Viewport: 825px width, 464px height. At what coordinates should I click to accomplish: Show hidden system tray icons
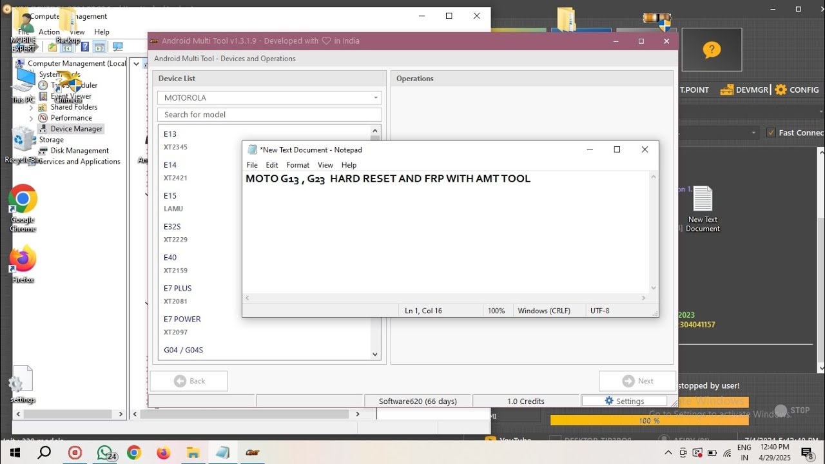668,452
